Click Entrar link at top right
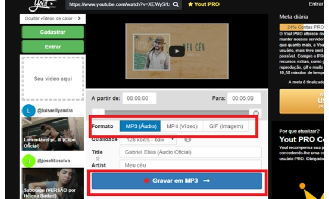 (x=316, y=4)
